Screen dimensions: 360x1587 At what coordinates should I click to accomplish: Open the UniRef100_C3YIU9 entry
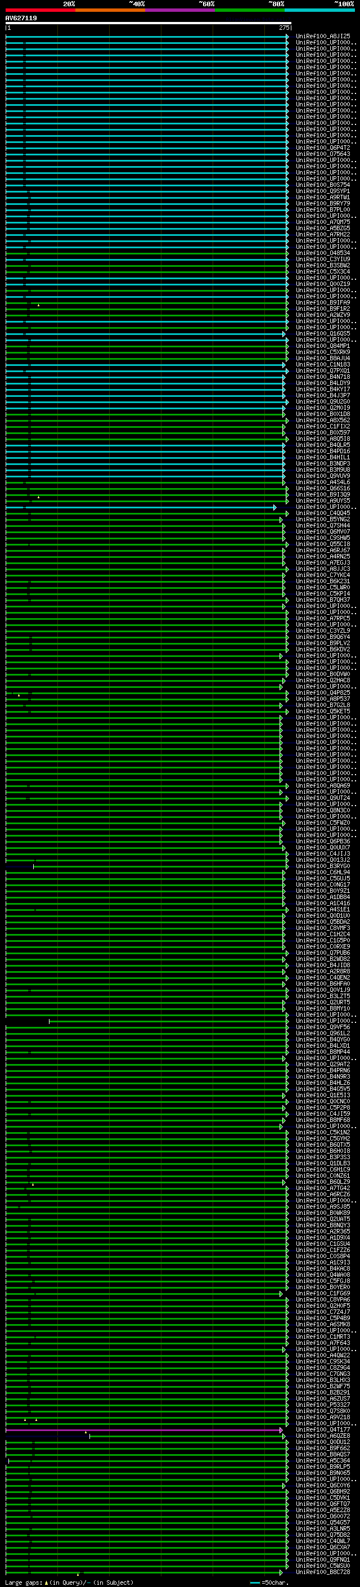pos(323,260)
